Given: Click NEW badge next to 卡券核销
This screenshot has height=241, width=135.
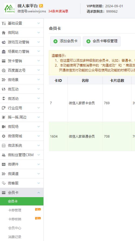Looking at the screenshot, I should [38, 218].
